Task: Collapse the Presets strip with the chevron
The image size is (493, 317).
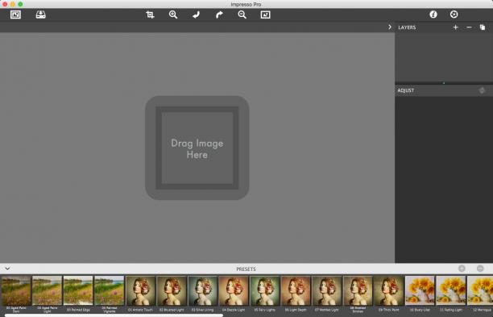Action: click(7, 269)
